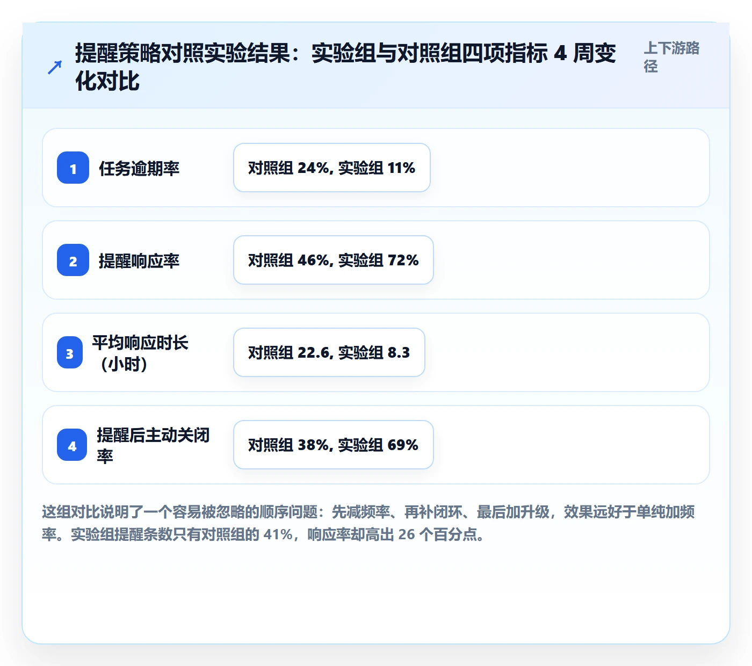Click the summary paragraph starting 这组对比说明了
752x666 pixels.
coord(368,523)
